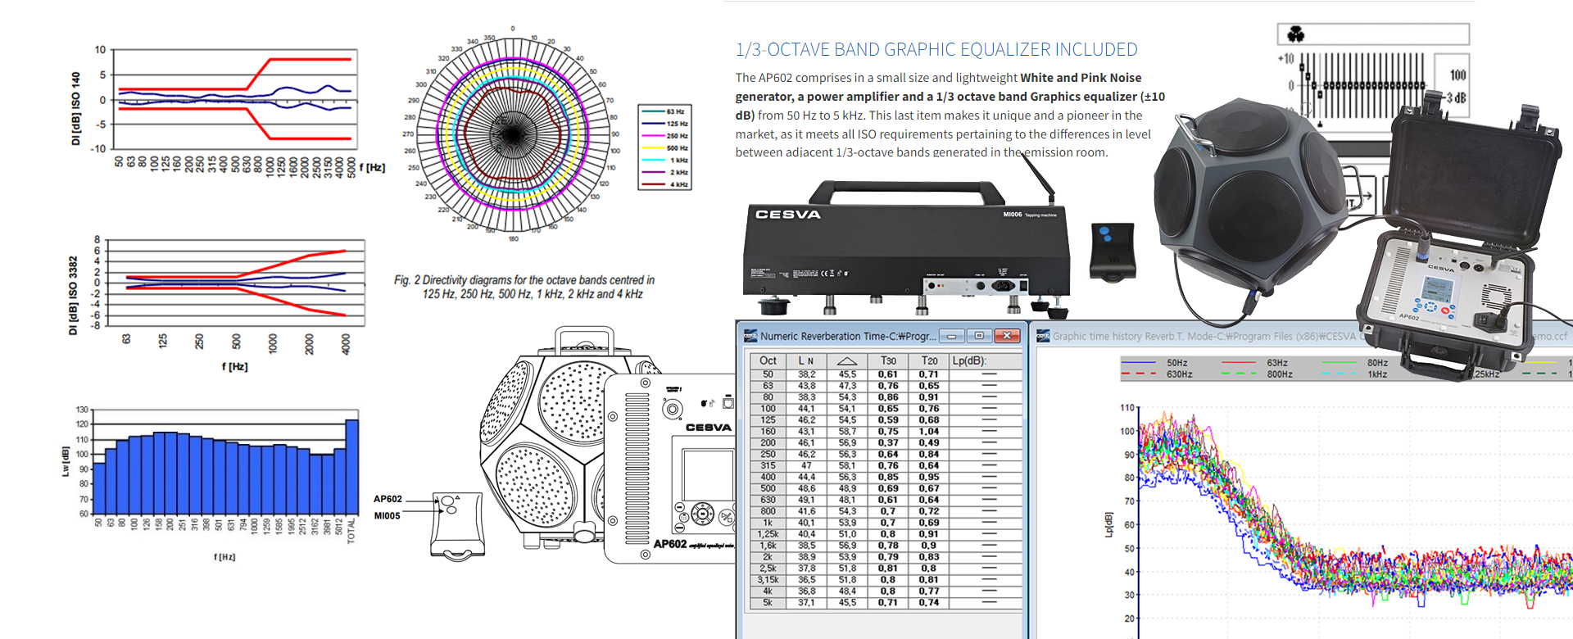This screenshot has width=1573, height=639.
Task: Click the highest raised first equalizer band slider
Action: (x=1302, y=67)
